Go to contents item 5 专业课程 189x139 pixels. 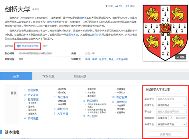point(63,97)
